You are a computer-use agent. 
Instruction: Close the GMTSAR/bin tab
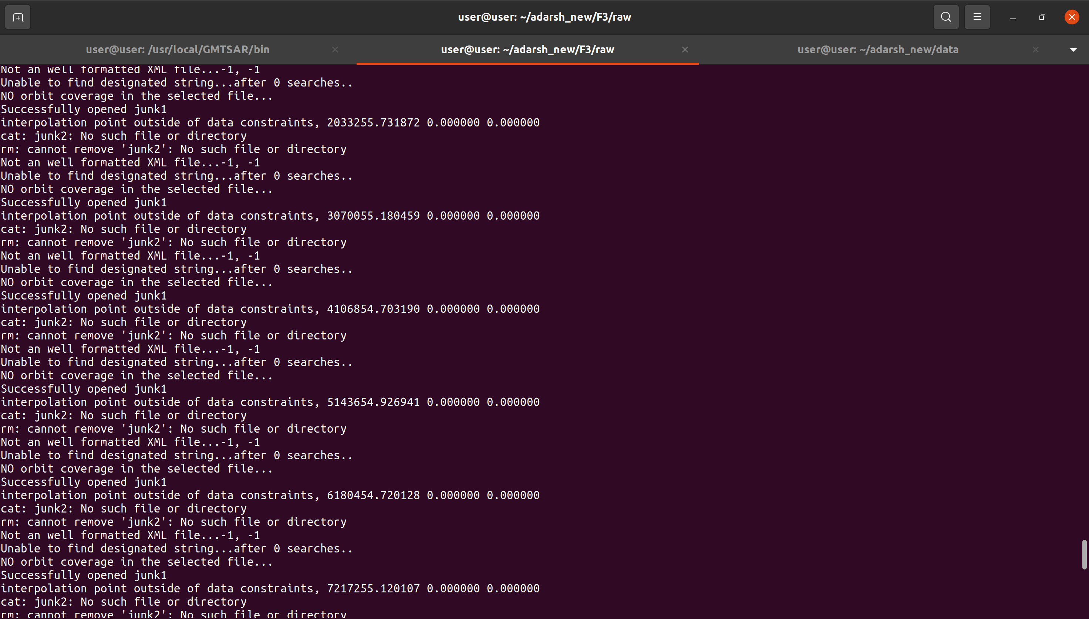click(x=335, y=49)
